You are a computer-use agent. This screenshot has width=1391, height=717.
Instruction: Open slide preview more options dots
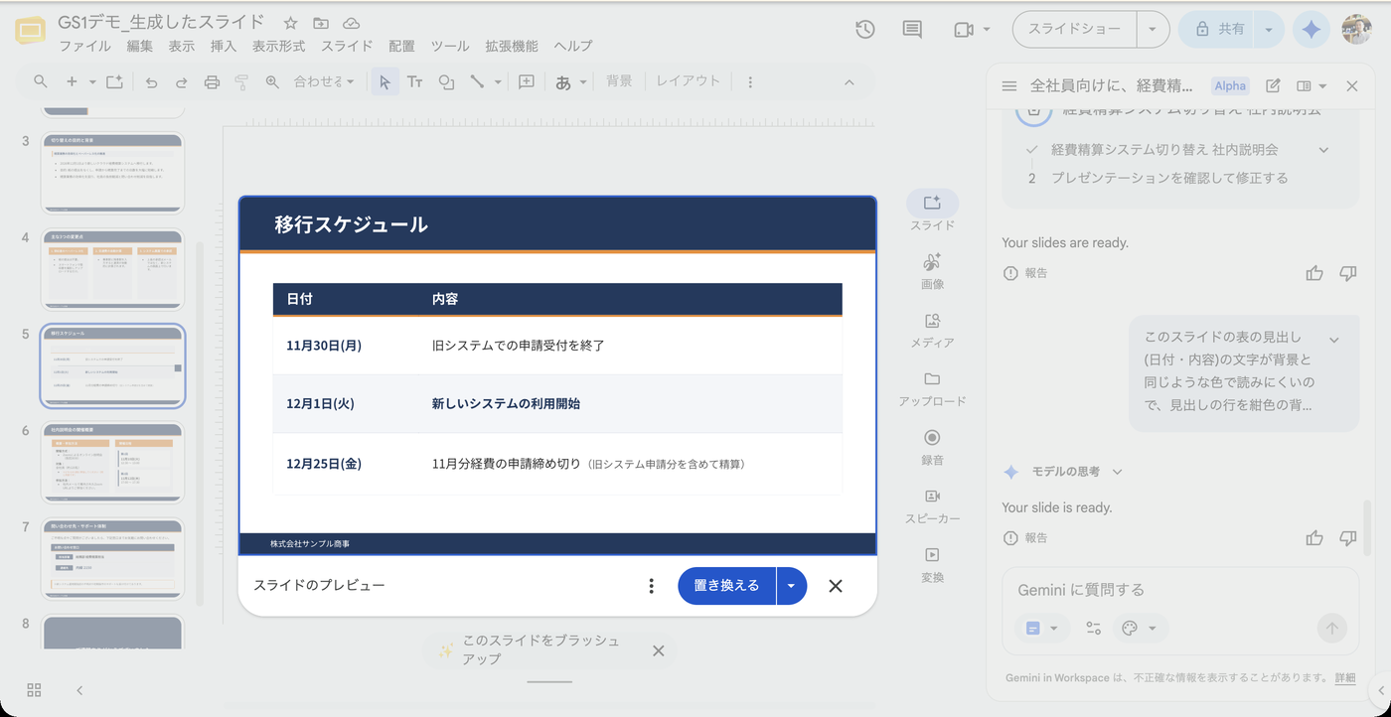click(x=651, y=586)
